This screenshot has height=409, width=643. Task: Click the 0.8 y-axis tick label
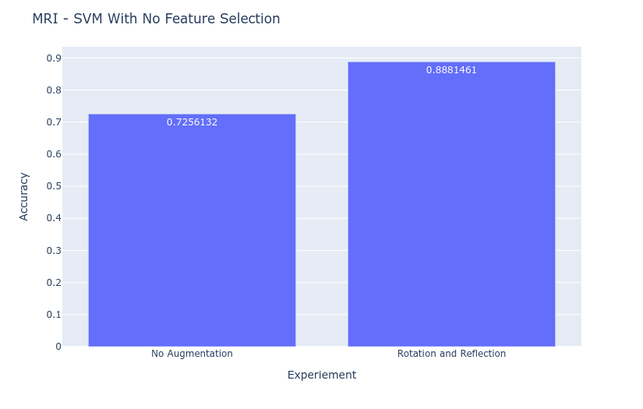(x=54, y=90)
